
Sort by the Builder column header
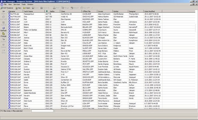tap(120, 11)
